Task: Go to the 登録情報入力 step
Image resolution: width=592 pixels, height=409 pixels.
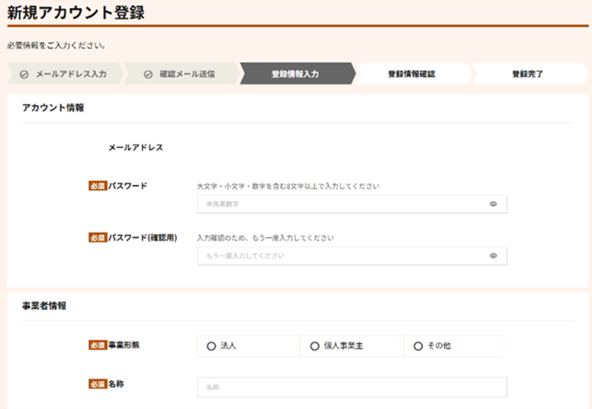Action: tap(295, 74)
